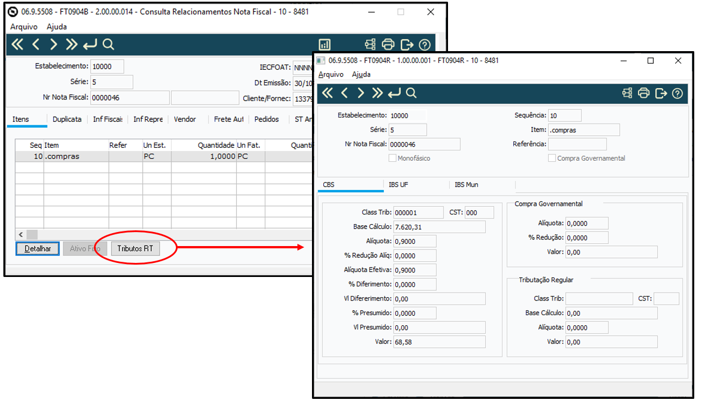
Task: Go to previous record in FT0904R window
Action: point(345,93)
